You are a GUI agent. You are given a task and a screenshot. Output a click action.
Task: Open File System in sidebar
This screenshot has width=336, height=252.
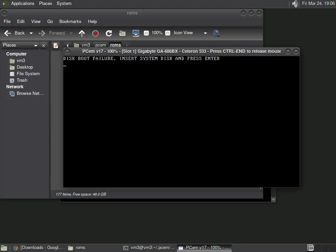tap(25, 74)
